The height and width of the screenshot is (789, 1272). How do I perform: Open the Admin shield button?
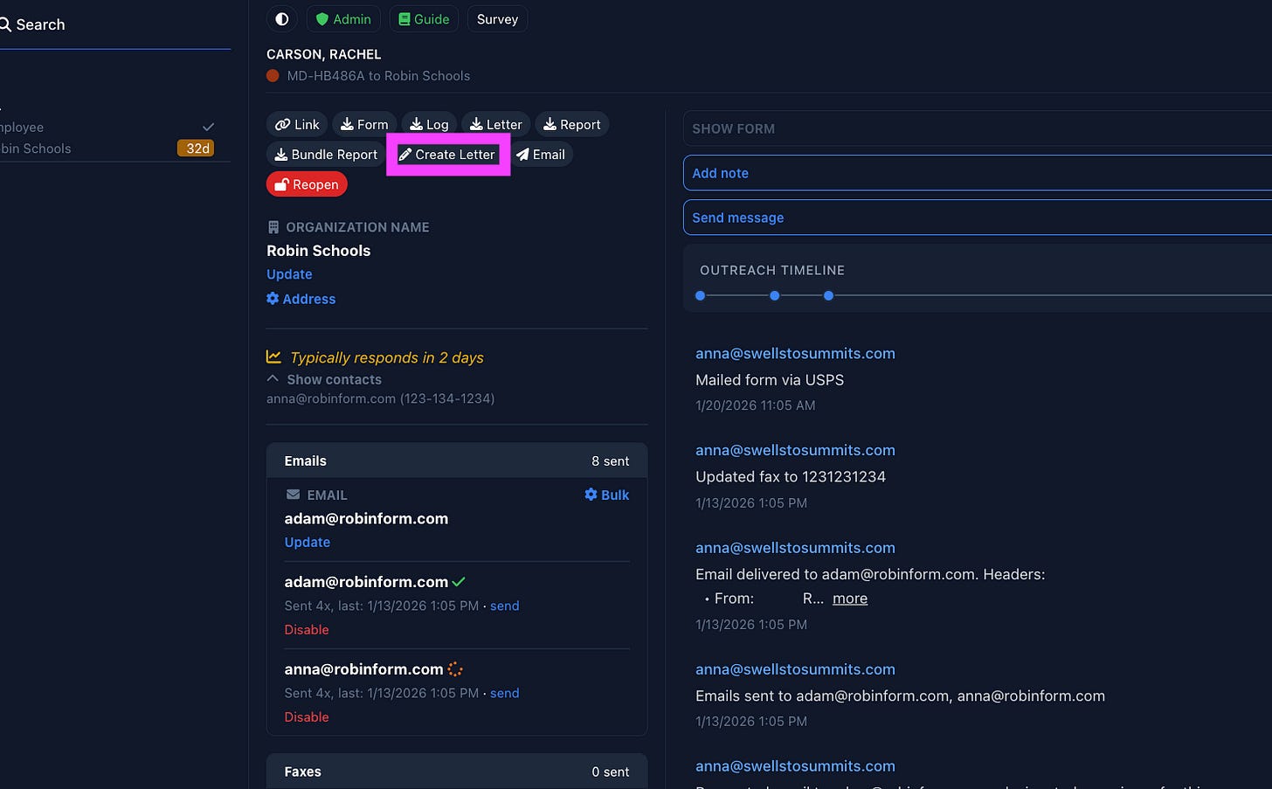[343, 19]
